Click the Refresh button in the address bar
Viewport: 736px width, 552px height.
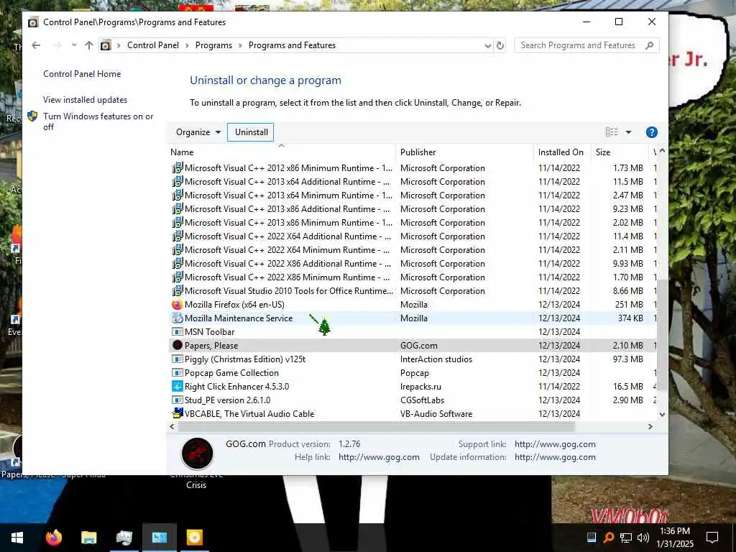coord(500,45)
